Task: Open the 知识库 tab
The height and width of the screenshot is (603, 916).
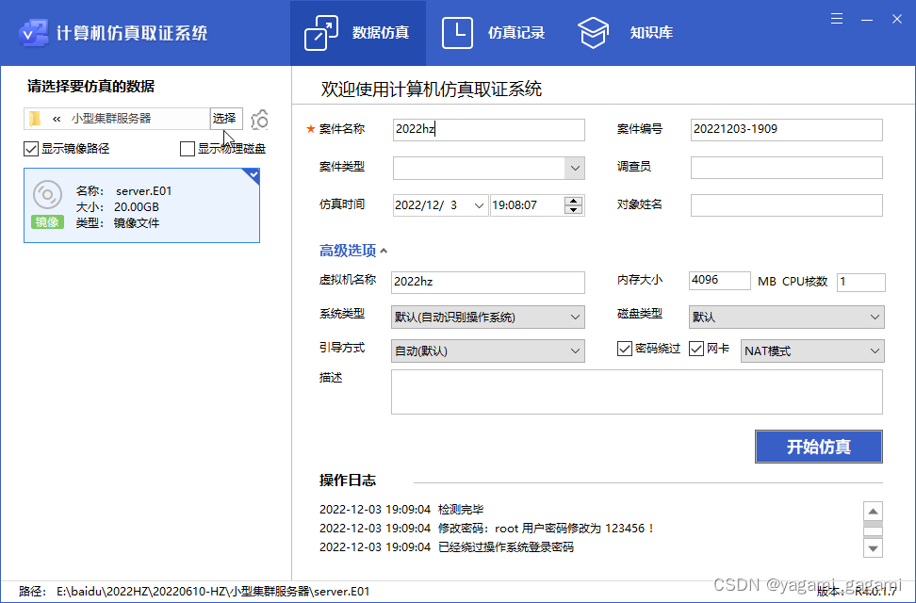Action: tap(625, 33)
